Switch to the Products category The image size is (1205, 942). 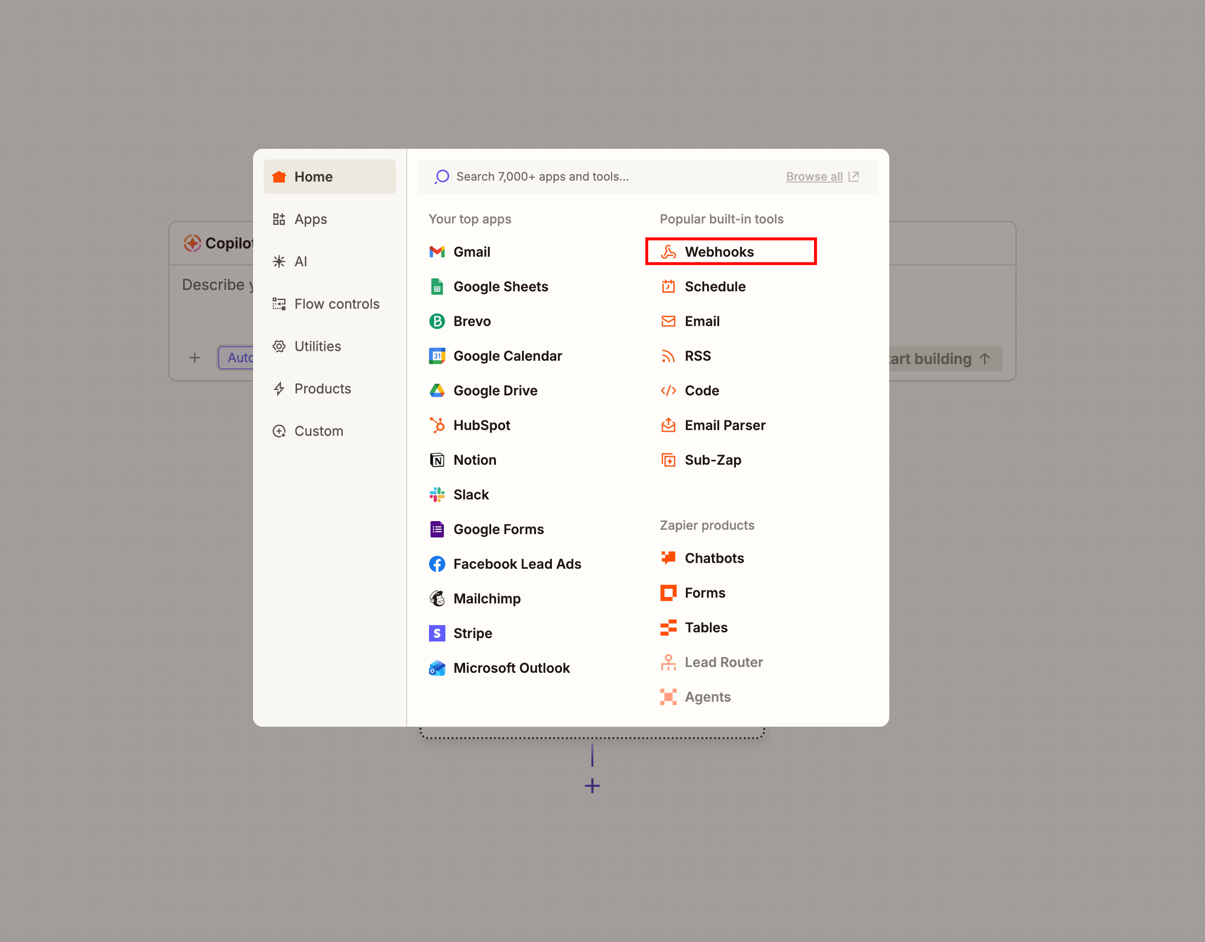(330, 389)
